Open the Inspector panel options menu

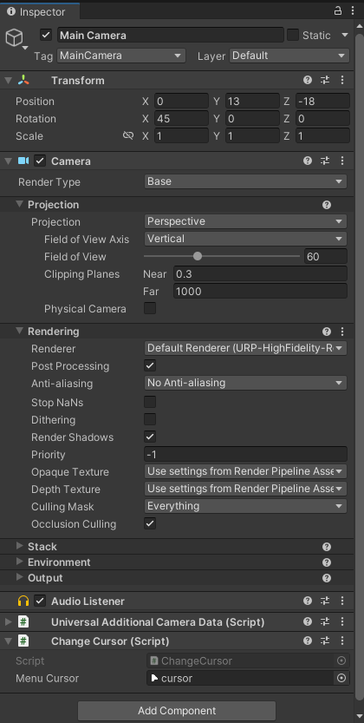352,10
